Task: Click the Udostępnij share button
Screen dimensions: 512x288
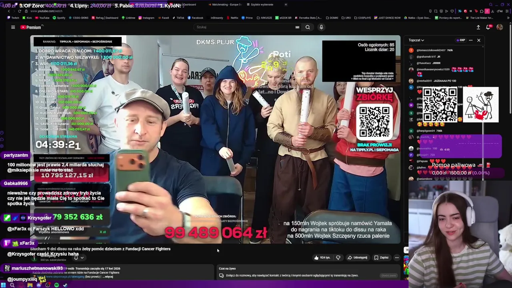Action: pyautogui.click(x=358, y=258)
